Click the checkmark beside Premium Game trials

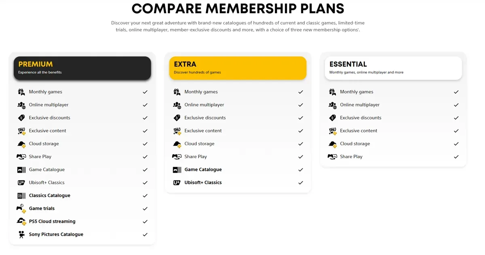tap(145, 209)
